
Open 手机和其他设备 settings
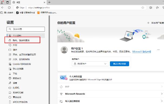coord(18,102)
